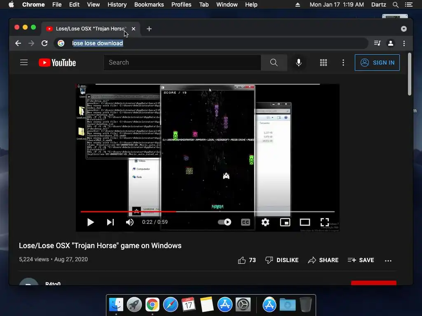This screenshot has width=422, height=316.
Task: Like the video with thumbs up
Action: (x=247, y=260)
